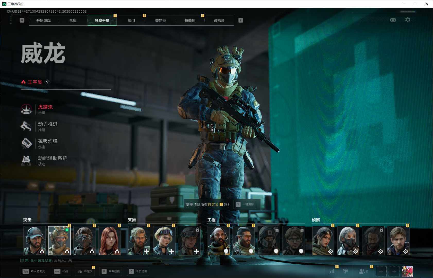Viewport: 433px width, 278px height.
Task: Open the 交易行 tab
Action: coord(161,20)
